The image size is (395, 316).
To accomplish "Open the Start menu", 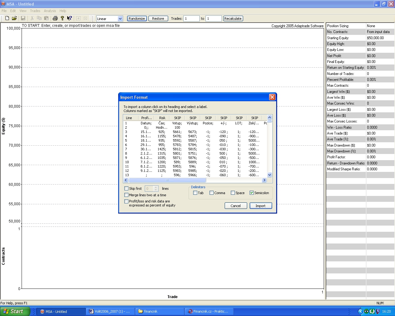I will (x=15, y=311).
